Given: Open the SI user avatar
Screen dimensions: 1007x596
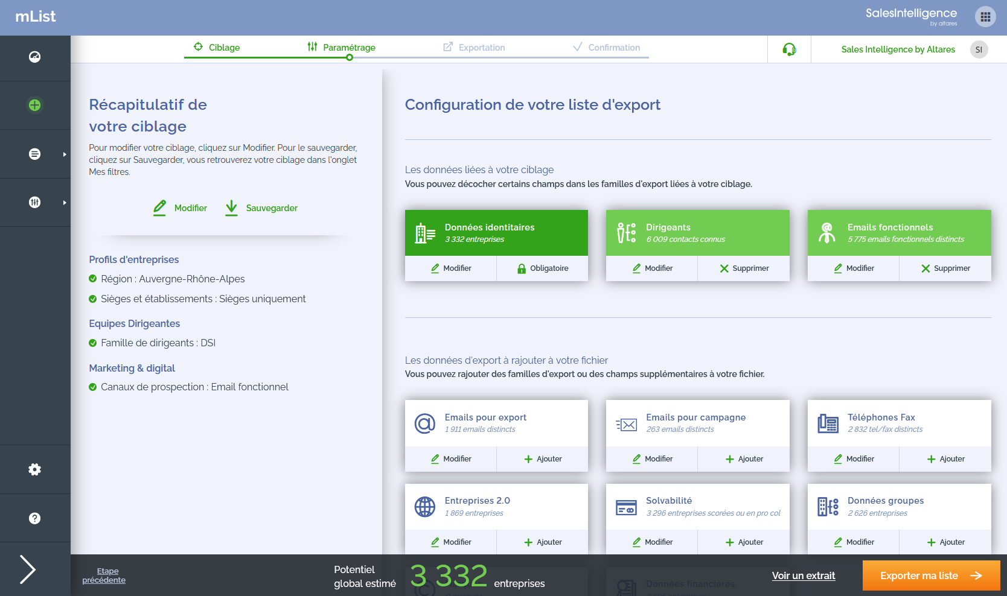Looking at the screenshot, I should (979, 49).
